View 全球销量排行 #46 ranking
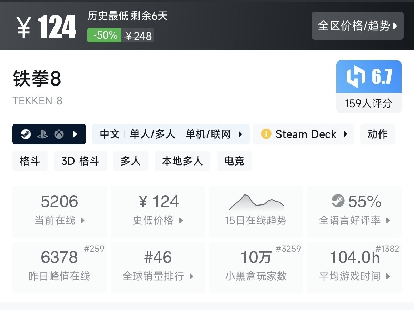The image size is (414, 310). 158,267
